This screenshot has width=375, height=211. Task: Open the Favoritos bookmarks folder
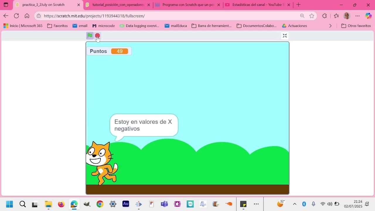57,26
